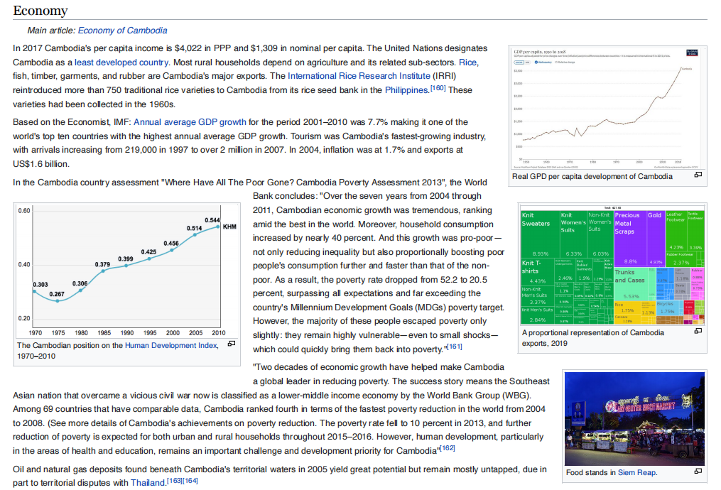
Task: Enlarge the Cambodia exports 2019 treemap
Action: click(x=698, y=331)
